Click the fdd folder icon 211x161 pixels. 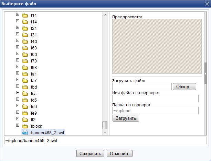25,107
